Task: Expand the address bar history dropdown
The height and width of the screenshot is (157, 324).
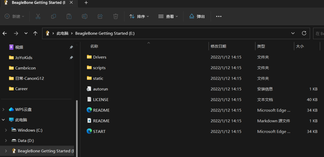Action: click(x=293, y=33)
